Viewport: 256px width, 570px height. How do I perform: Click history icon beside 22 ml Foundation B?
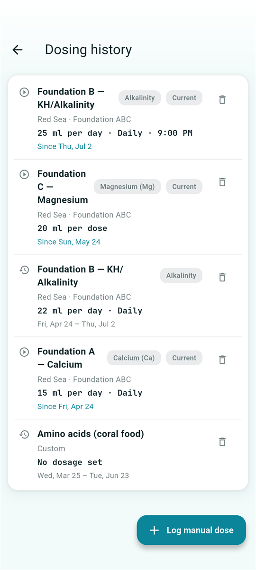[x=24, y=270]
